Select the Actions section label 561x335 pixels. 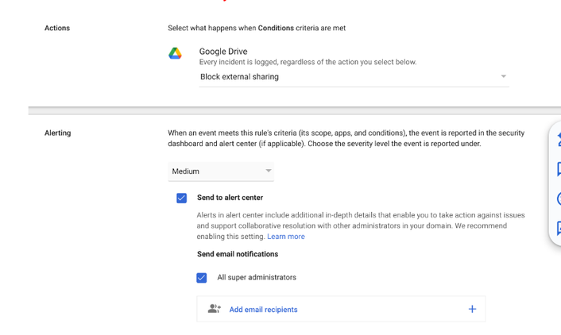57,28
